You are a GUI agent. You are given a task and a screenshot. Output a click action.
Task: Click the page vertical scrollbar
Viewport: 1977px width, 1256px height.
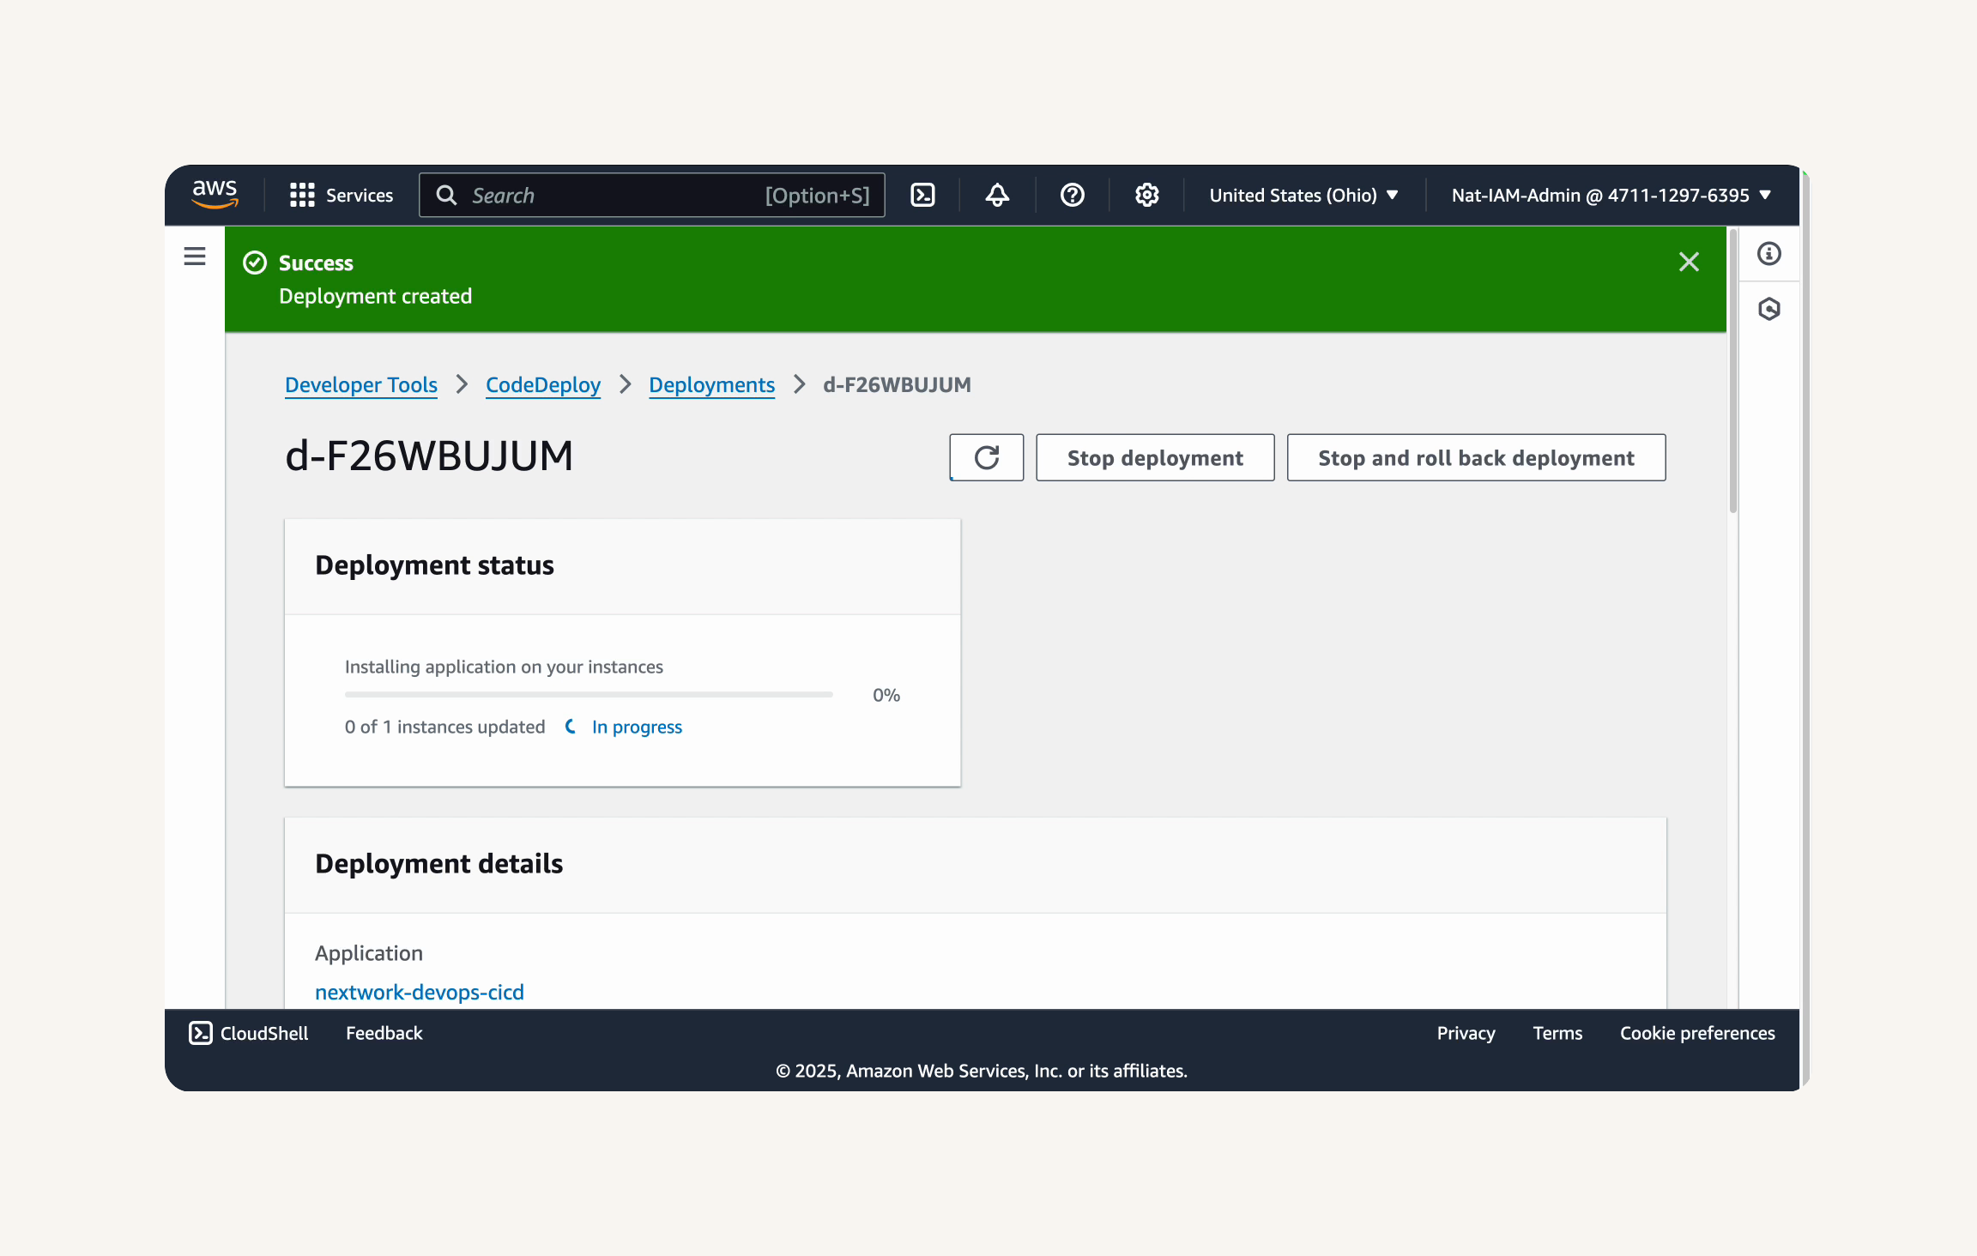point(1733,371)
